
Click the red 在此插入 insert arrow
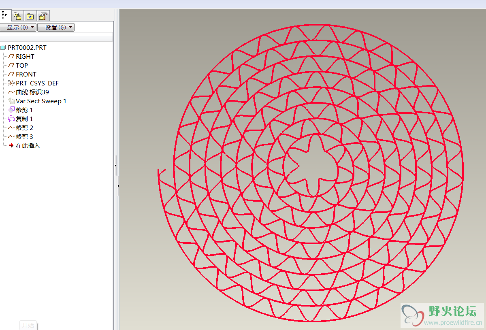point(11,145)
